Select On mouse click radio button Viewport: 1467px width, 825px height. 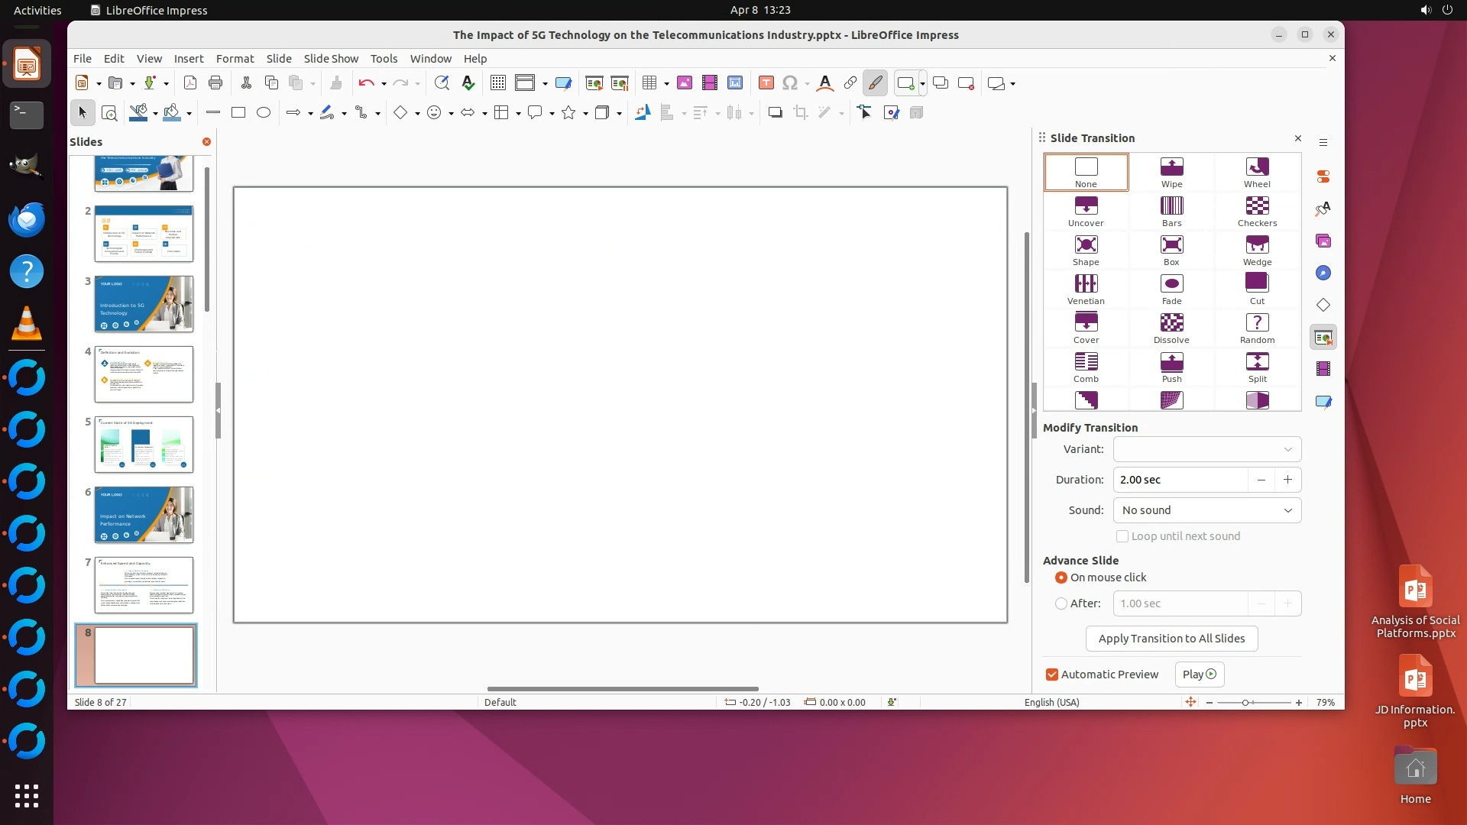(x=1061, y=577)
